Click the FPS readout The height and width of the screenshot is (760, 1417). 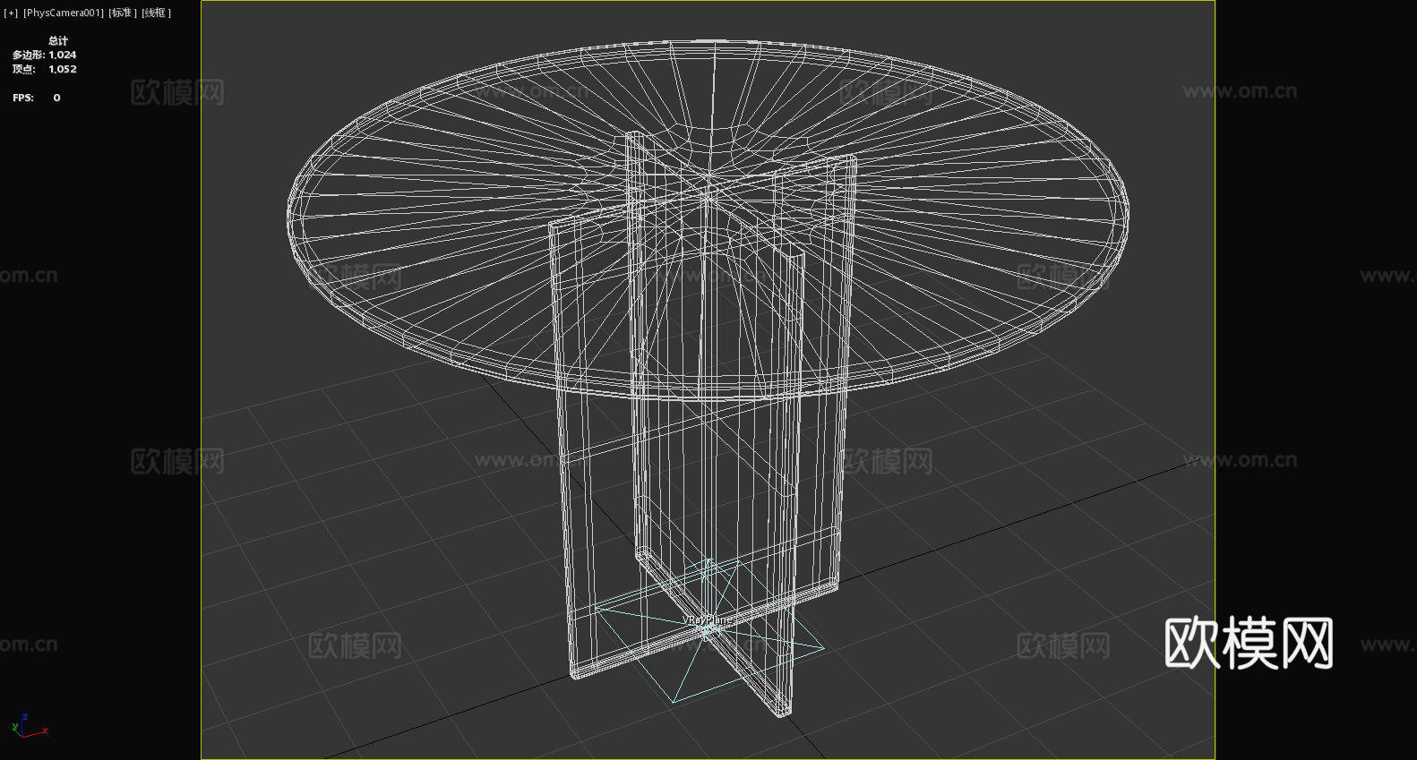point(37,98)
